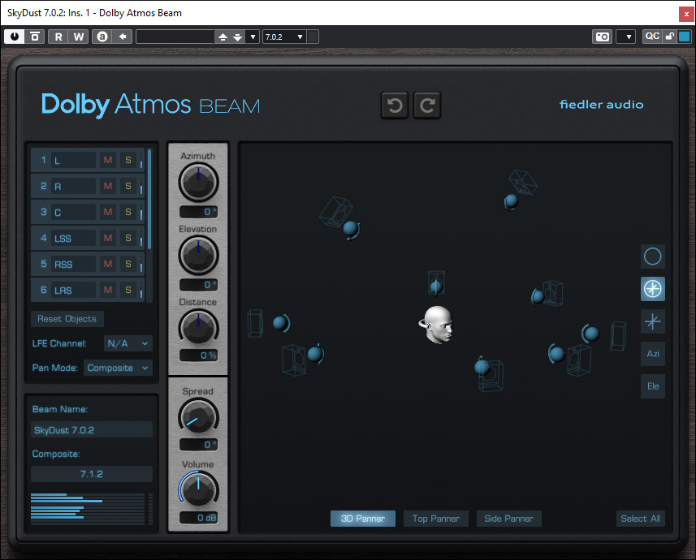
Task: Select the highlighted sphere panning mode icon
Action: 652,289
